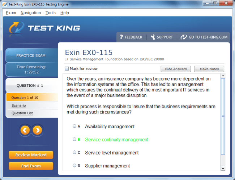Image resolution: width=235 pixels, height=180 pixels.
Task: Select answer C Service level management
Action: coord(74,152)
